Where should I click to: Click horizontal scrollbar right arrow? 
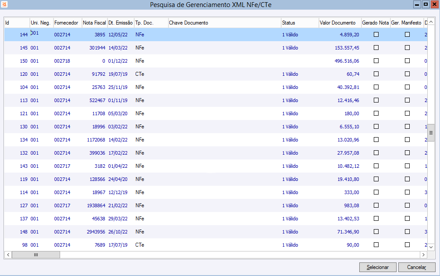point(423,255)
